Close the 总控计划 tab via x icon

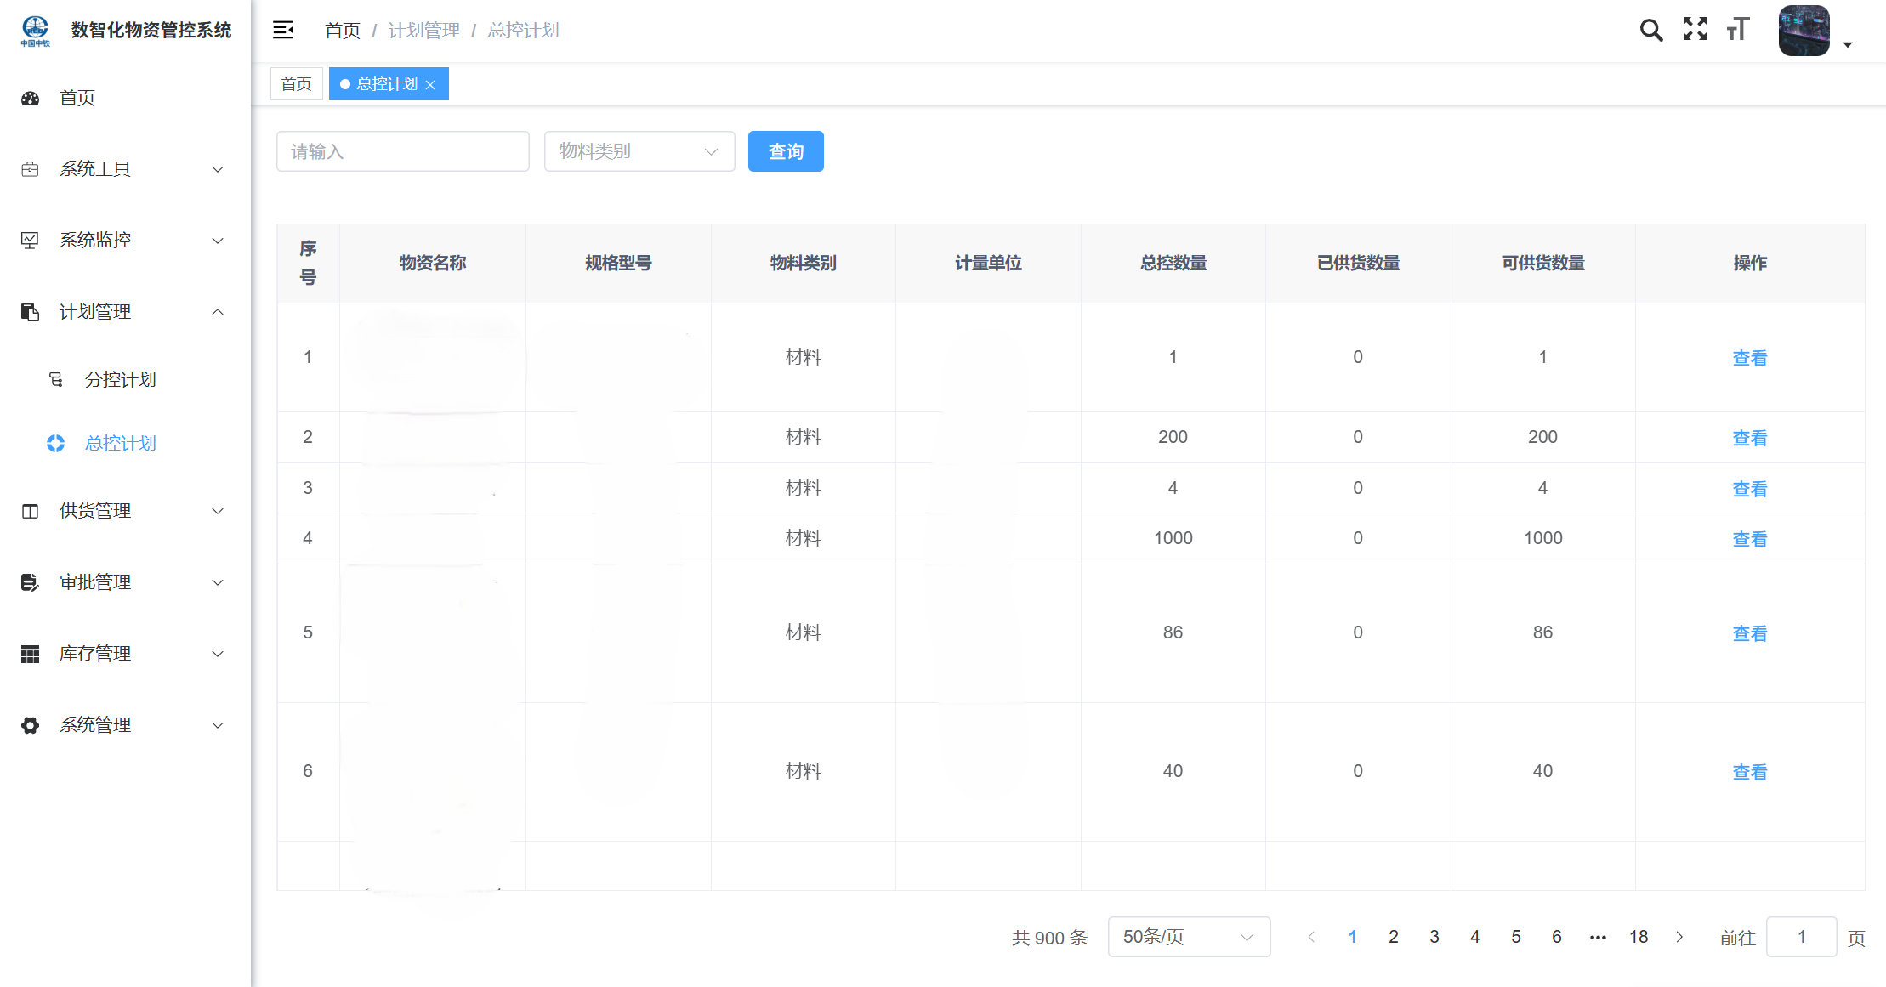click(x=430, y=84)
